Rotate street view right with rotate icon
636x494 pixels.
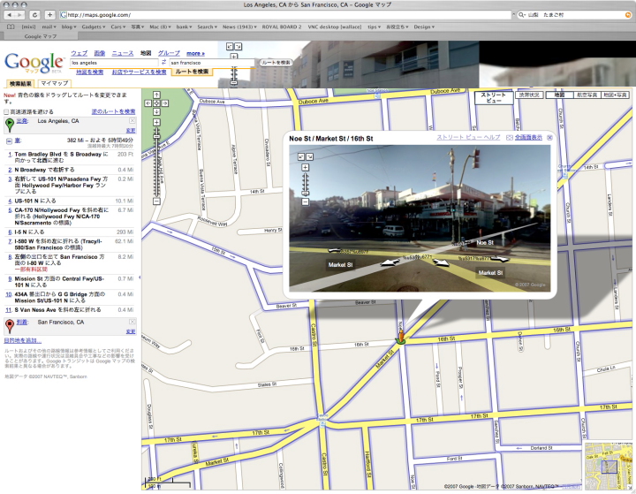coord(309,156)
